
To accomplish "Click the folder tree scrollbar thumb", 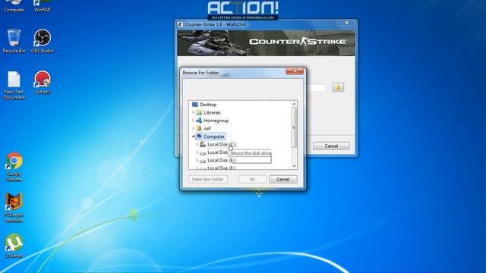I will click(294, 127).
